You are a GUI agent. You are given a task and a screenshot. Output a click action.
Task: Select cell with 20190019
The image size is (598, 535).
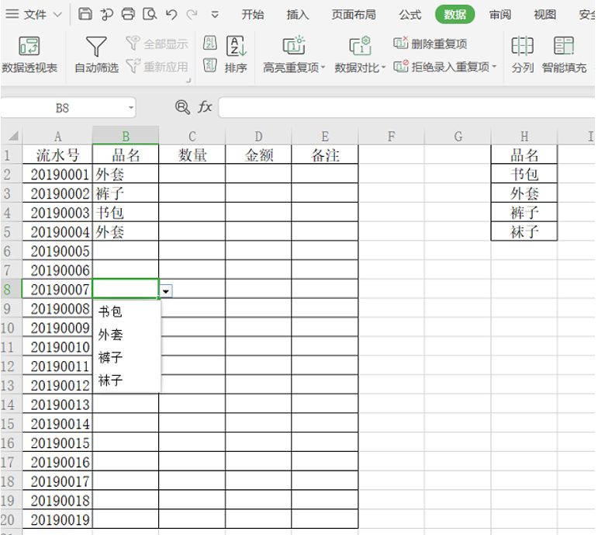pyautogui.click(x=57, y=519)
